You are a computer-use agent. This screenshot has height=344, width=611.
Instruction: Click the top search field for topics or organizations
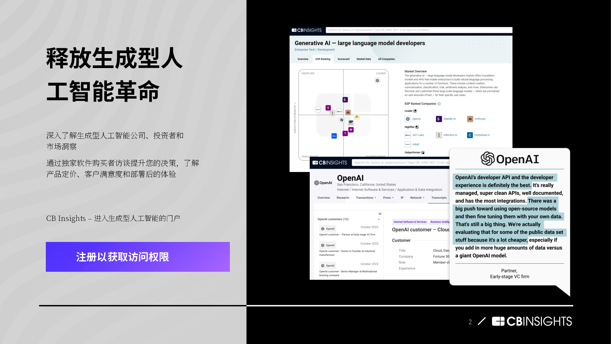[x=419, y=30]
